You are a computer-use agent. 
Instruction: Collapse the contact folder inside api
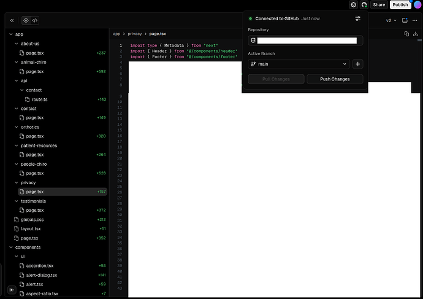(31, 90)
